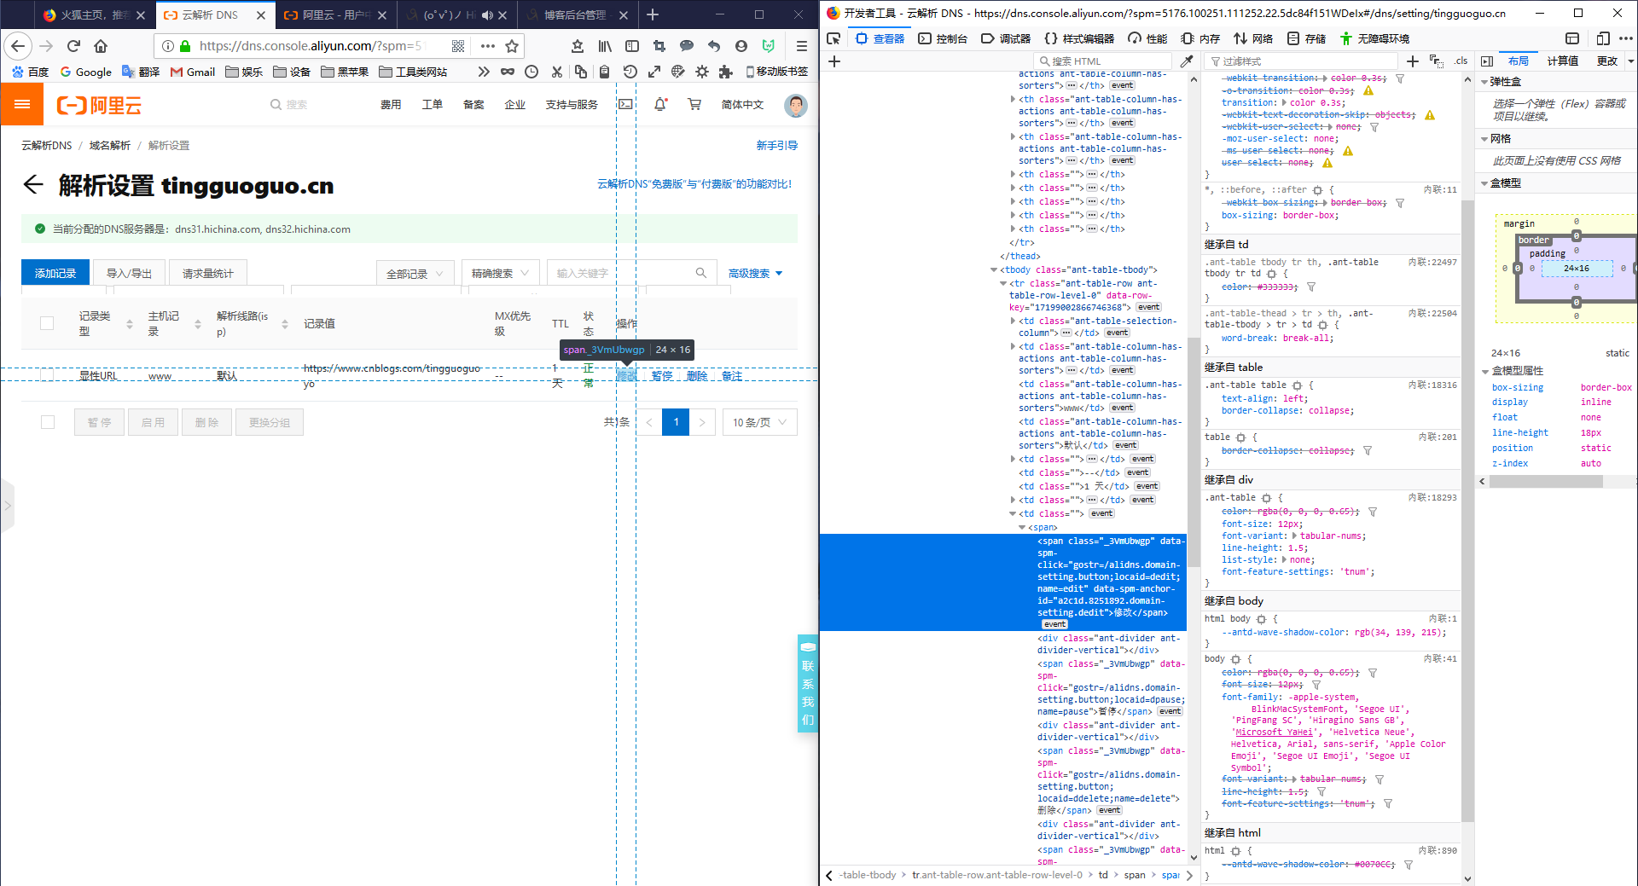Open the Firefox hamburger menu
Viewport: 1638px width, 886px height.
pos(801,46)
